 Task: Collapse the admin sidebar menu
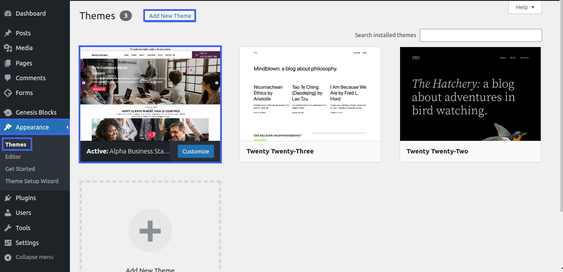(35, 257)
